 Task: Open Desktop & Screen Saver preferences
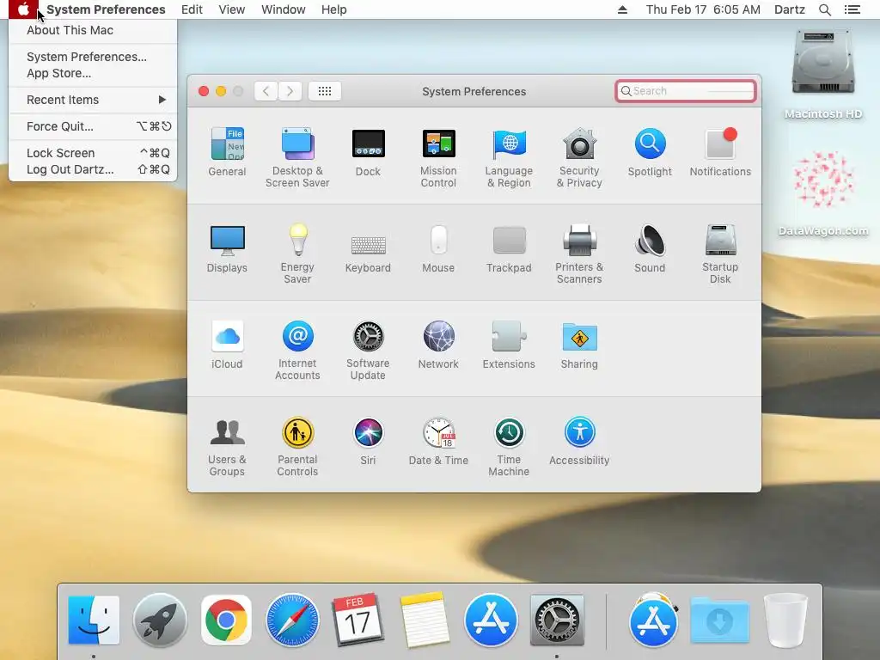297,157
